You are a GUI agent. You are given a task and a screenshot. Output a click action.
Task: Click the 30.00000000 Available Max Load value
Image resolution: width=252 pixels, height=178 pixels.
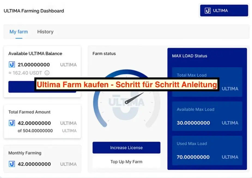(x=193, y=123)
